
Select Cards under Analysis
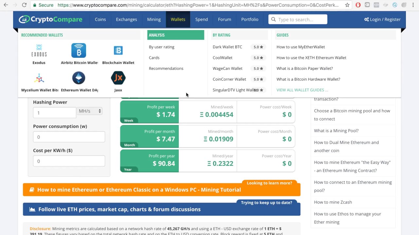154,57
